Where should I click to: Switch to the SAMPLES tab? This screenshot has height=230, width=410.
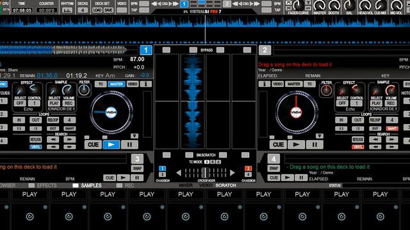91,185
